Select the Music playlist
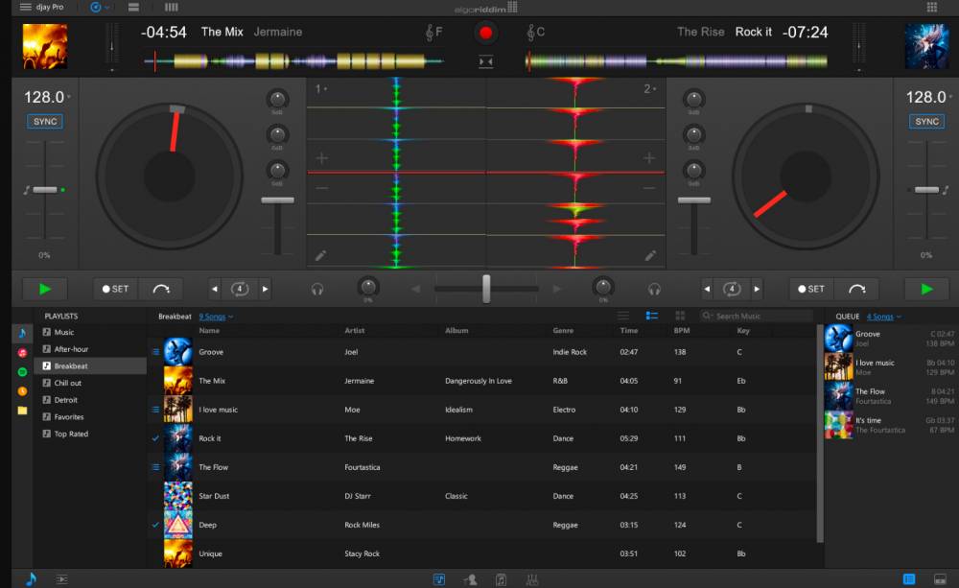 click(64, 332)
